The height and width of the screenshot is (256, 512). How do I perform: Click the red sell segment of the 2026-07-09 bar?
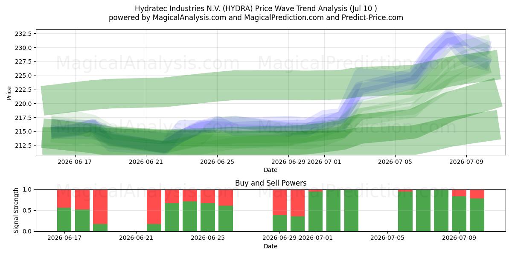pos(459,193)
